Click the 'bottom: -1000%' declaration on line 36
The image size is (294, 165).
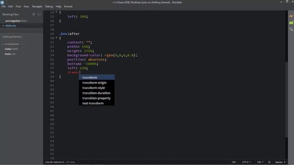[83, 64]
